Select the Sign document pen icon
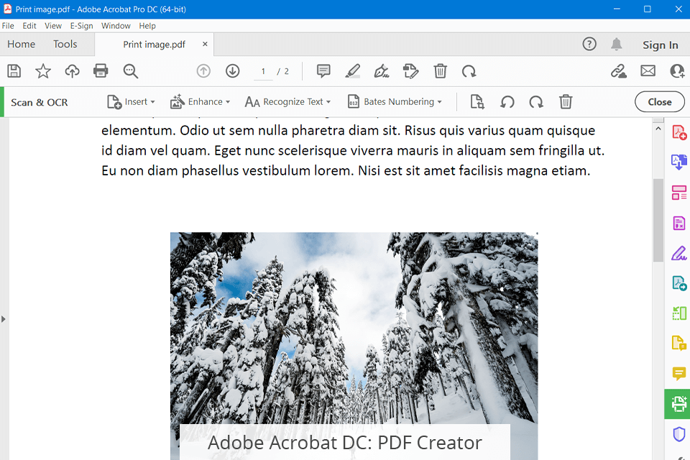This screenshot has width=690, height=460. [382, 71]
